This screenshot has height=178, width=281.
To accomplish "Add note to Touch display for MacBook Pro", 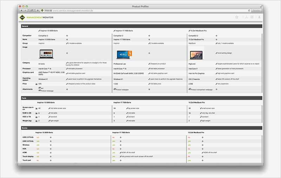I will coord(203,157).
